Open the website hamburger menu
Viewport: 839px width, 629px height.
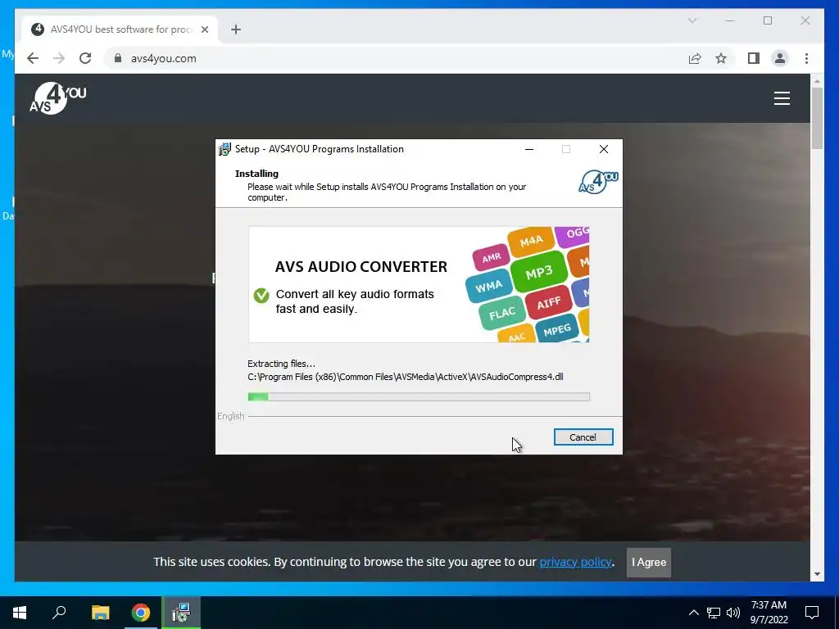click(x=782, y=98)
